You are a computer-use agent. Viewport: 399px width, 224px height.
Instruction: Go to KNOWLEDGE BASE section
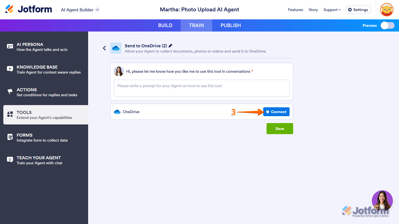[46, 69]
